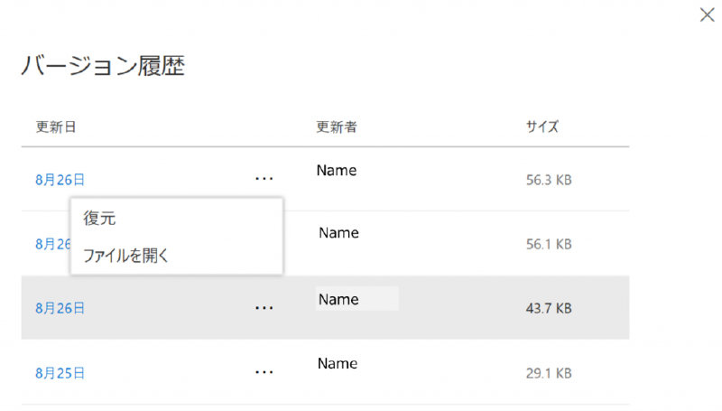
Task: Open the more options ellipsis for the 56.3 KB version
Action: (x=264, y=179)
